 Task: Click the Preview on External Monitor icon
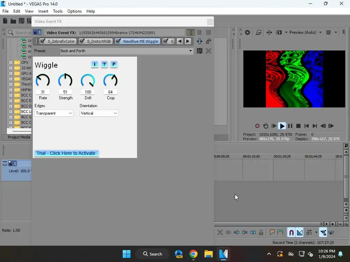pos(258,32)
